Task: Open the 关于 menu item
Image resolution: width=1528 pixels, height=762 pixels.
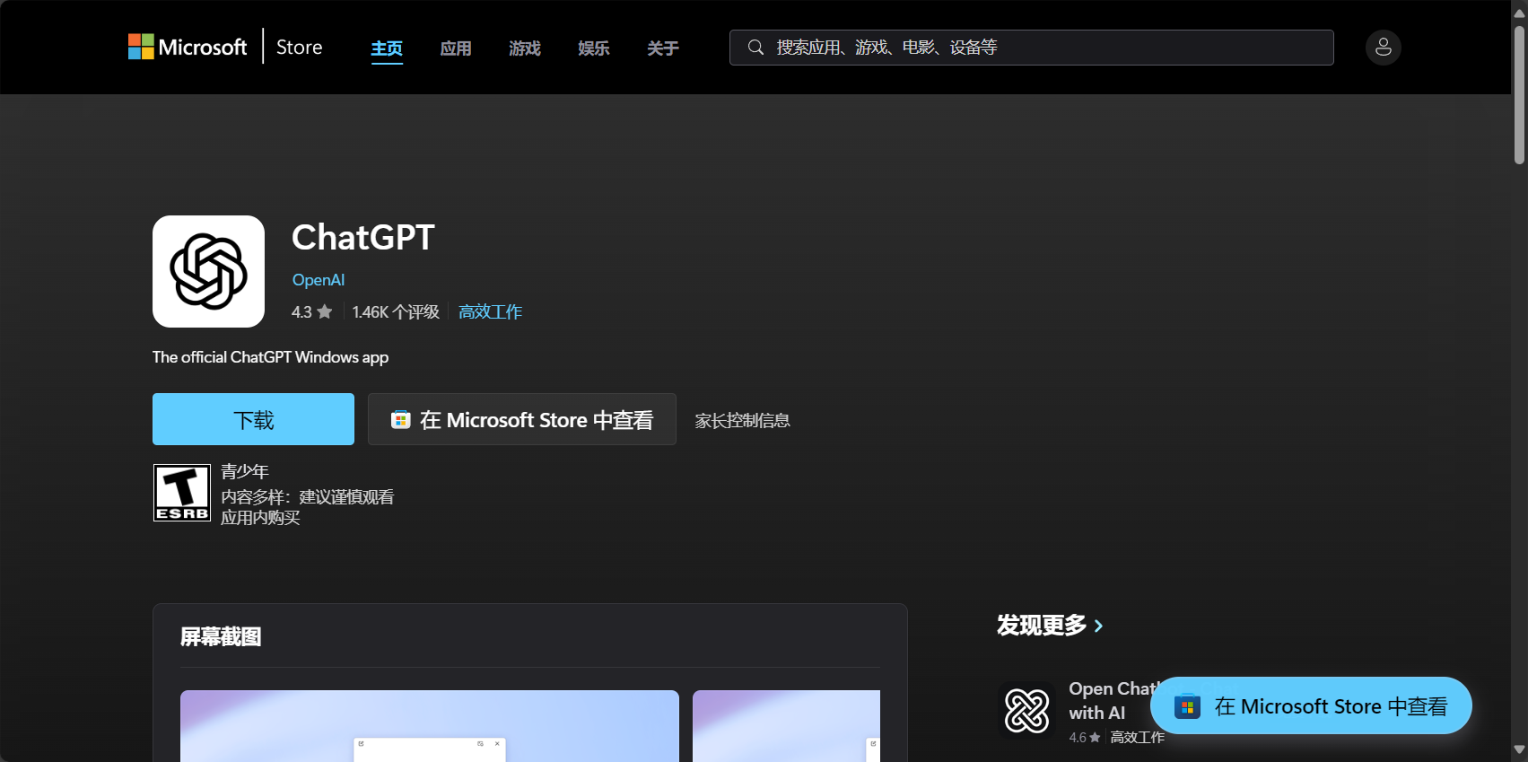Action: point(663,48)
